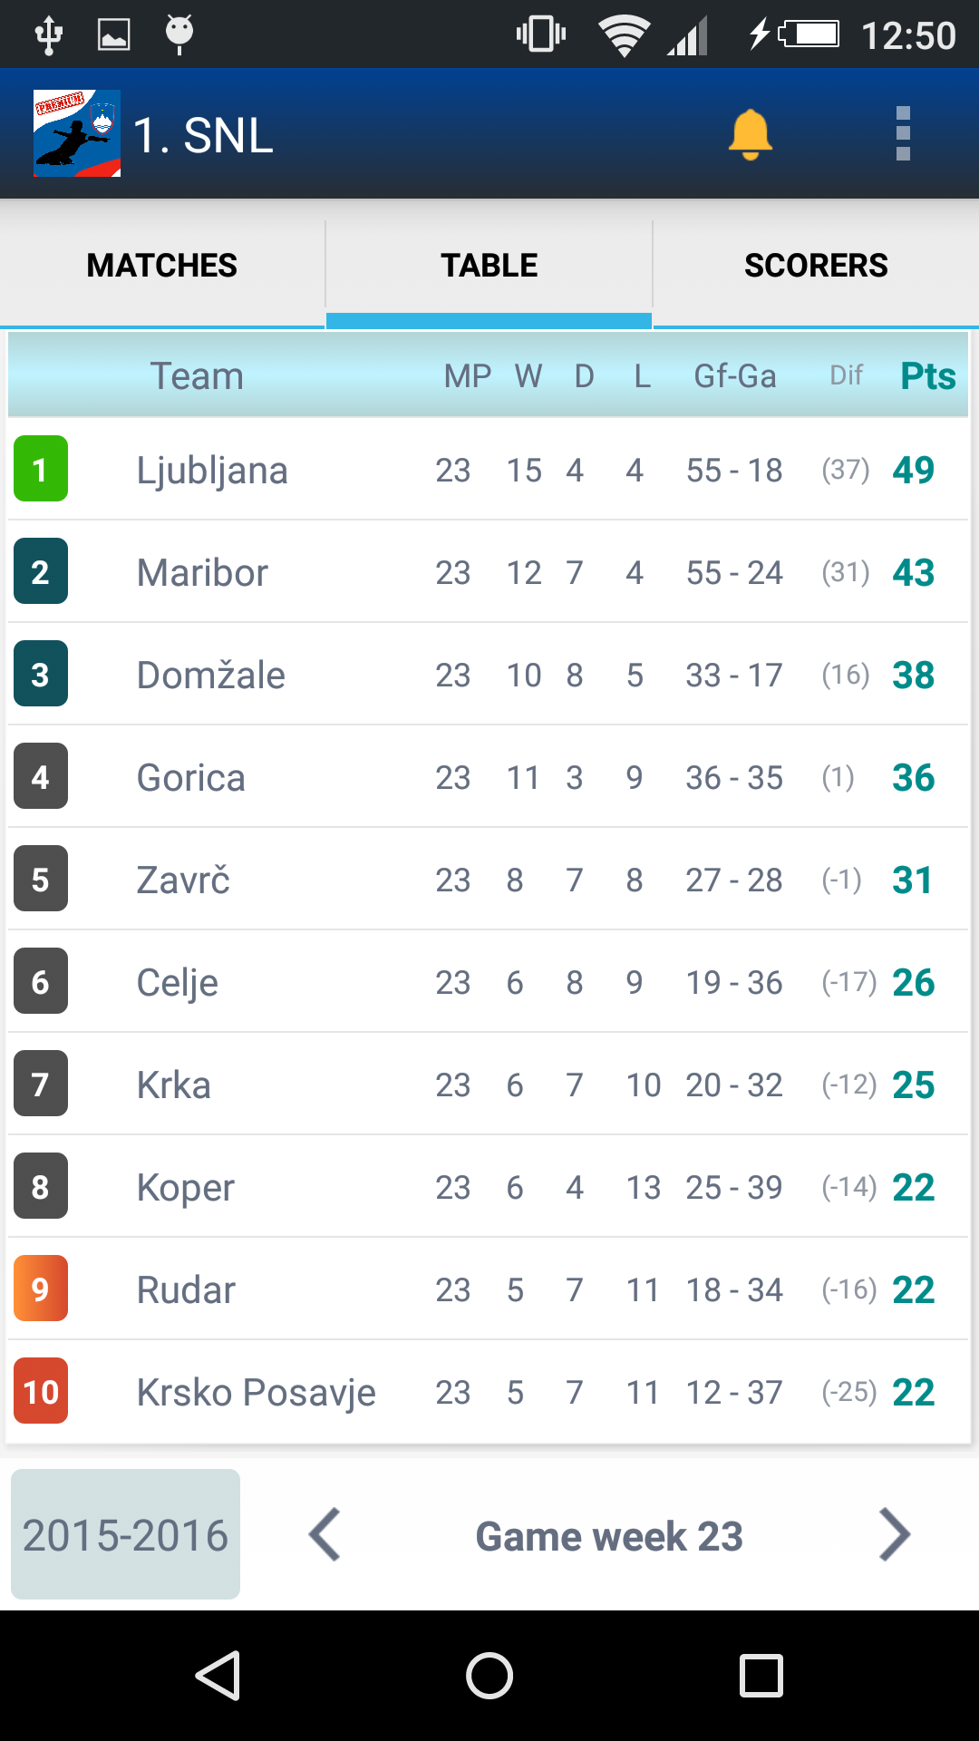Open the 2015-2016 season selector
The width and height of the screenshot is (979, 1741).
click(125, 1534)
